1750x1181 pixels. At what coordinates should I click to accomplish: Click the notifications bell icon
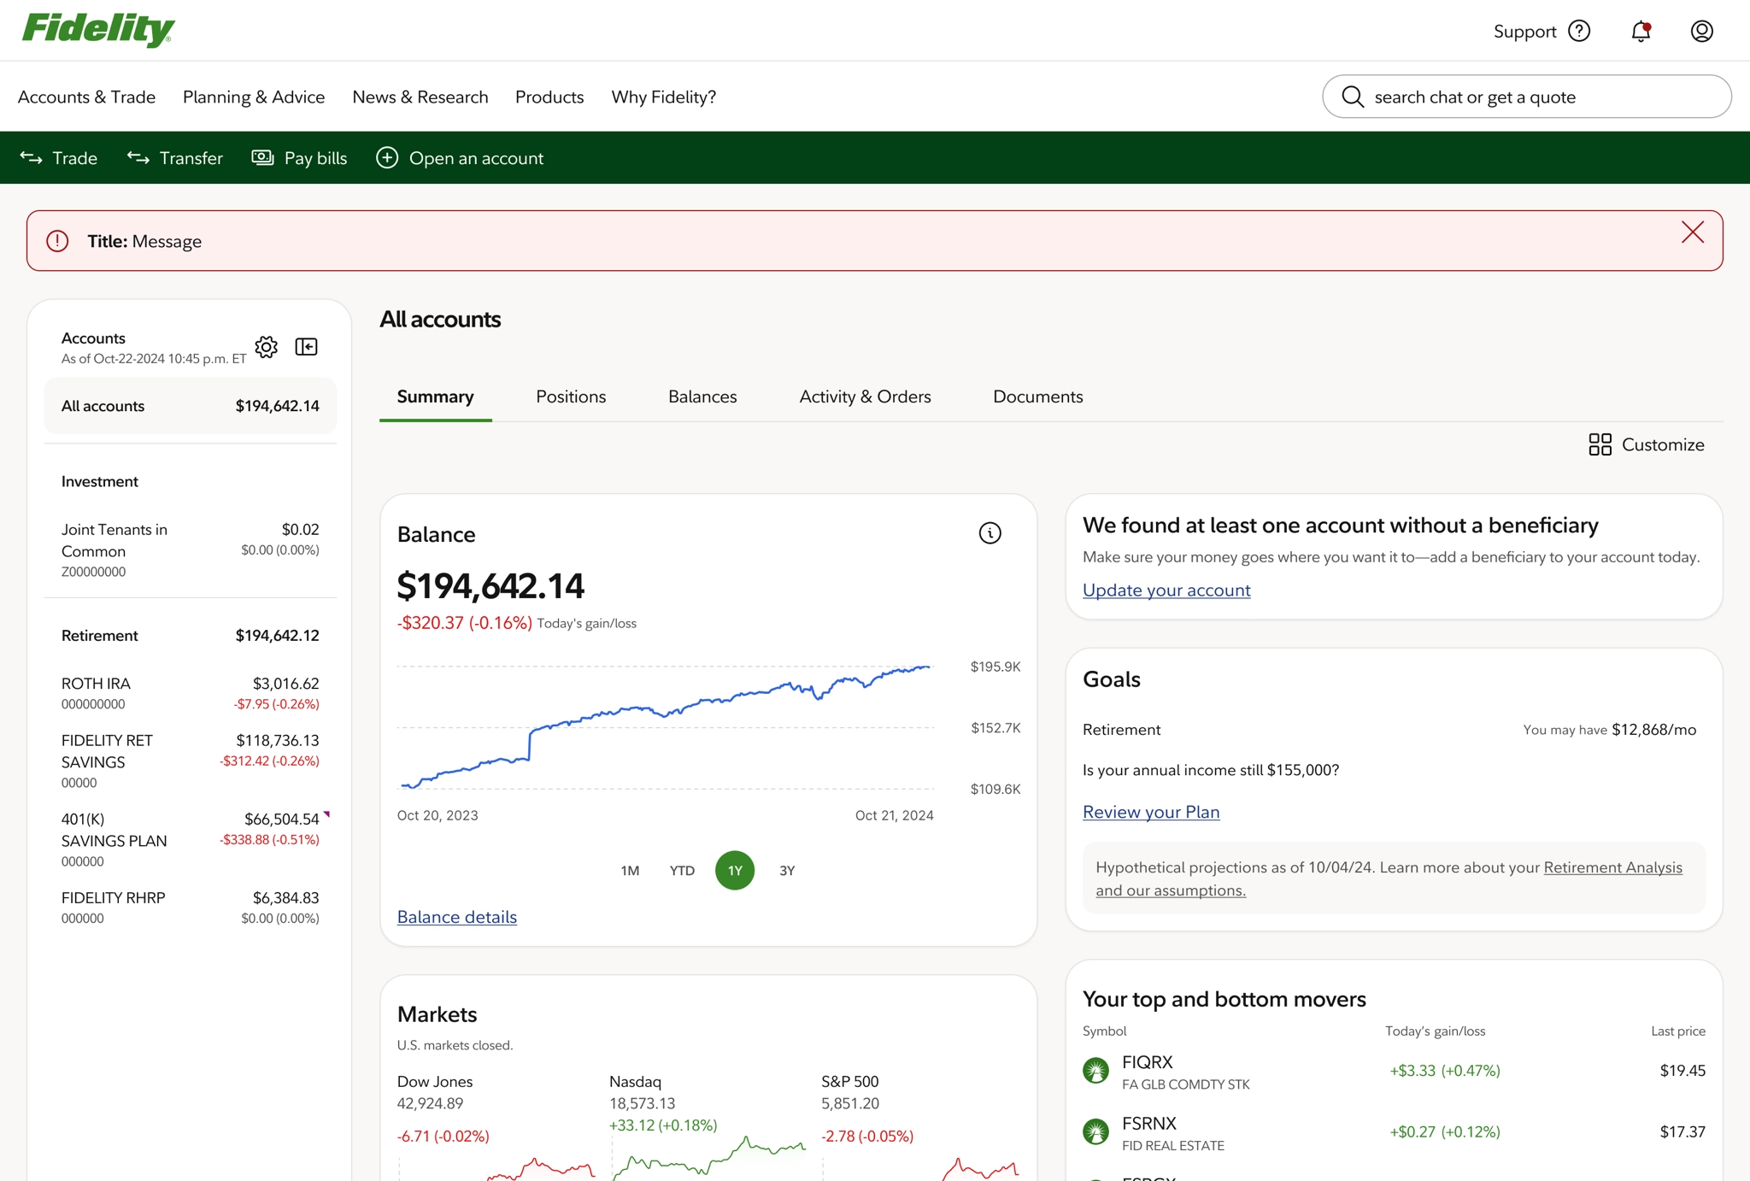[x=1641, y=31]
